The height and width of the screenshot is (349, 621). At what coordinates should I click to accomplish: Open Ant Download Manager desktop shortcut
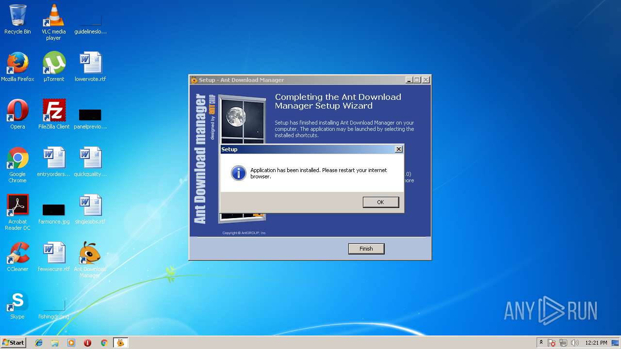(x=90, y=260)
